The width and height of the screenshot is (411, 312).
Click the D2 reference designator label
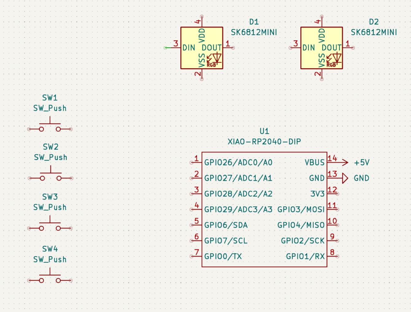click(x=374, y=22)
